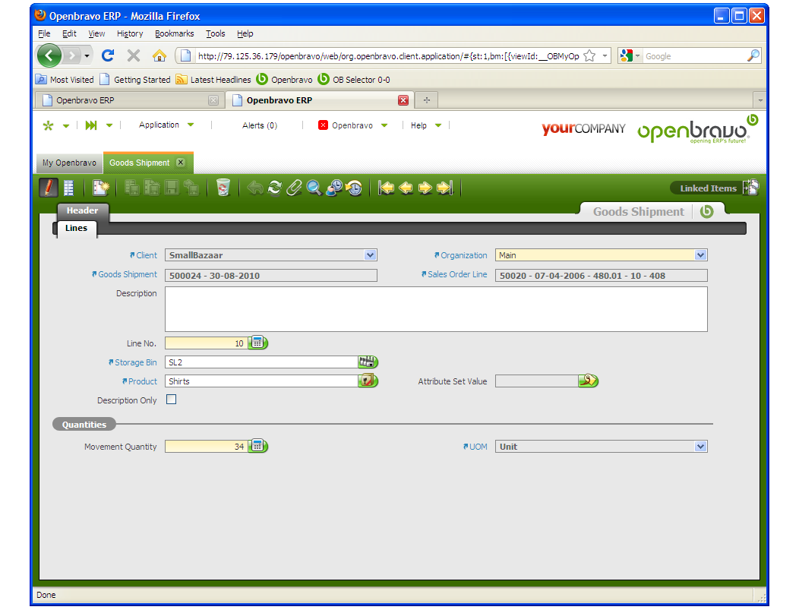The image size is (799, 610).
Task: Open the Storage Bin selector icon
Action: (x=368, y=362)
